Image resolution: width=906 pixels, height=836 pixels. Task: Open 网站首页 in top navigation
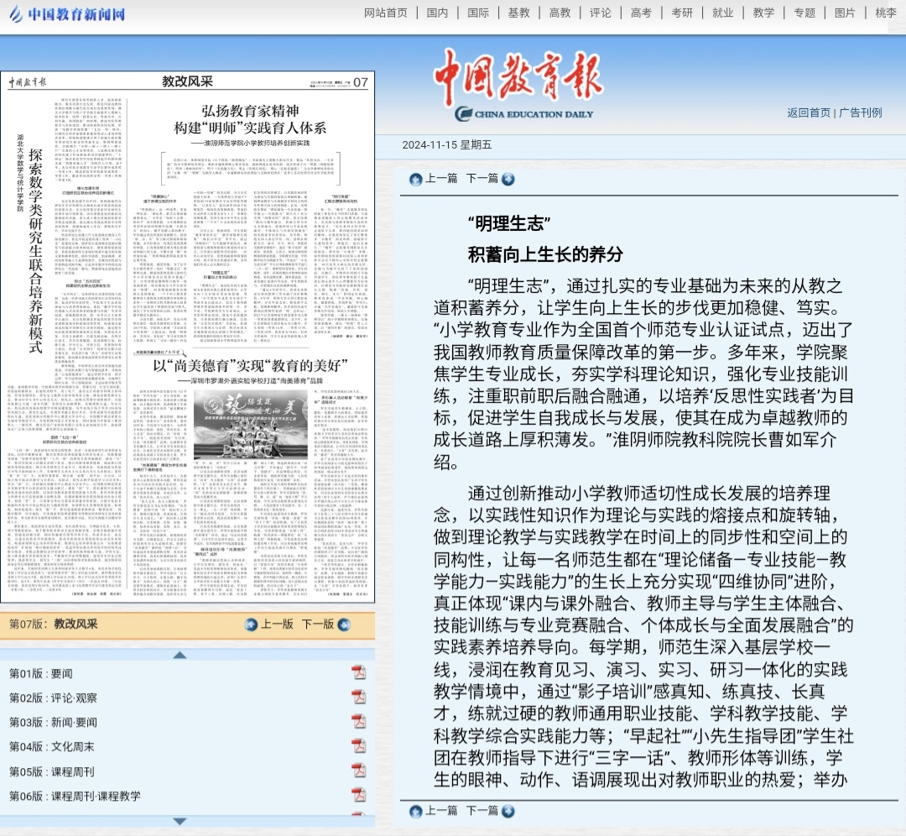click(x=386, y=13)
